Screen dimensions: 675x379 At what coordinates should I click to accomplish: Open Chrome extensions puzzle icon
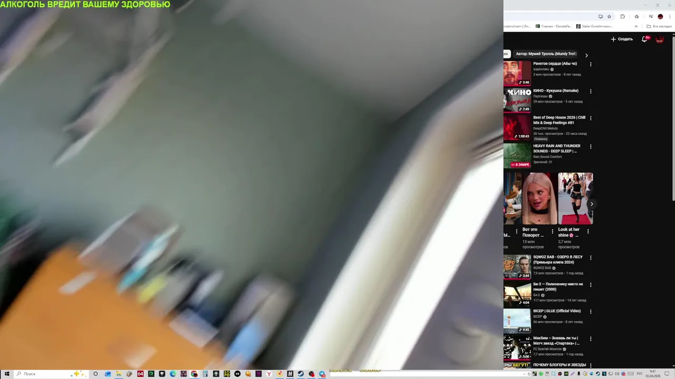click(622, 16)
